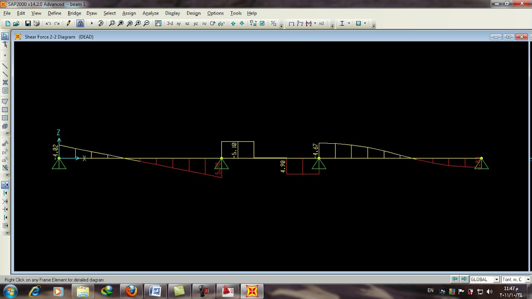Click the Object Shrink Toggle icon
The height and width of the screenshot is (299, 532).
[253, 24]
